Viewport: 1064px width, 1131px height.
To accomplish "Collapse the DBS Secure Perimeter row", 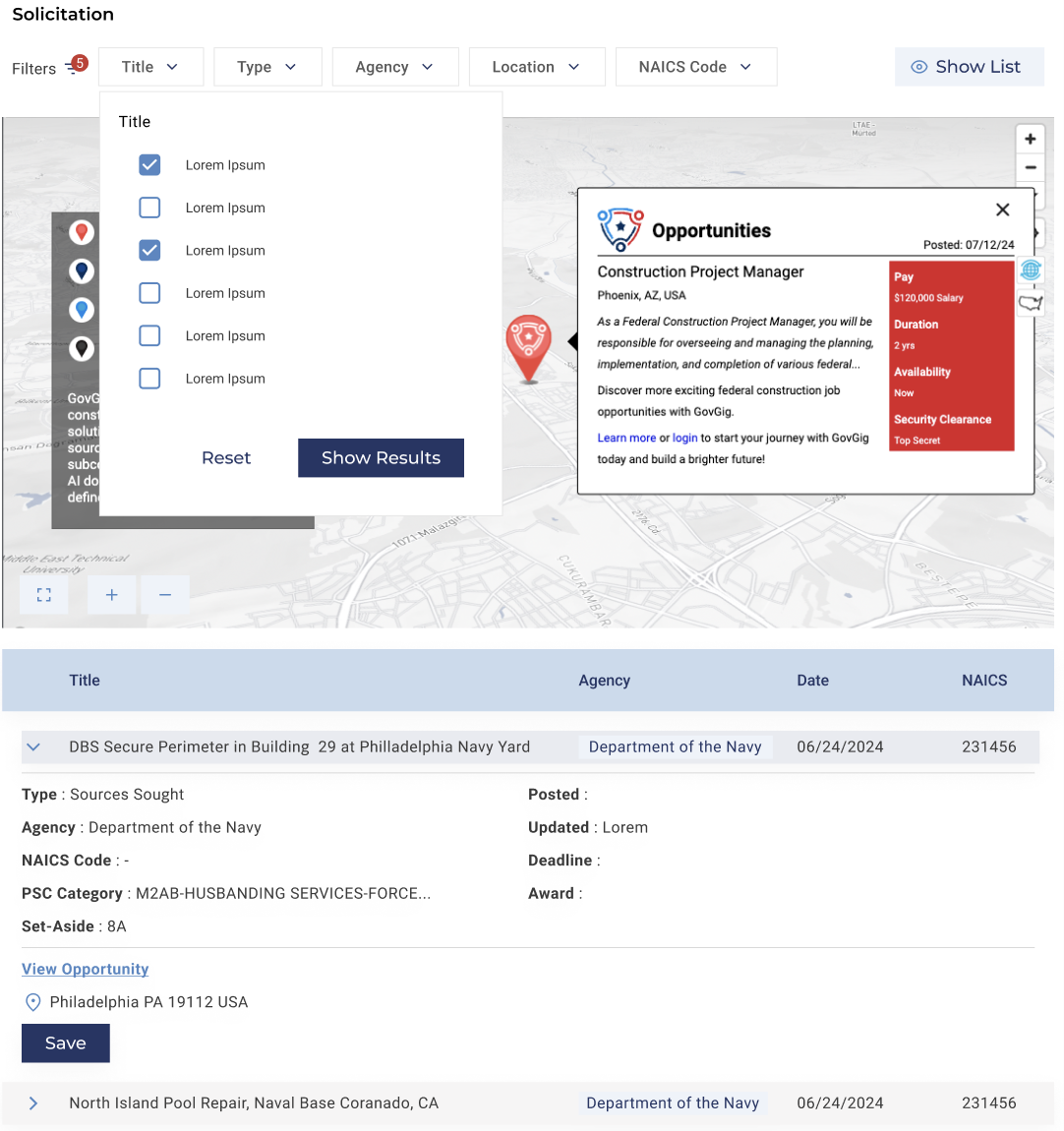I will tap(33, 747).
